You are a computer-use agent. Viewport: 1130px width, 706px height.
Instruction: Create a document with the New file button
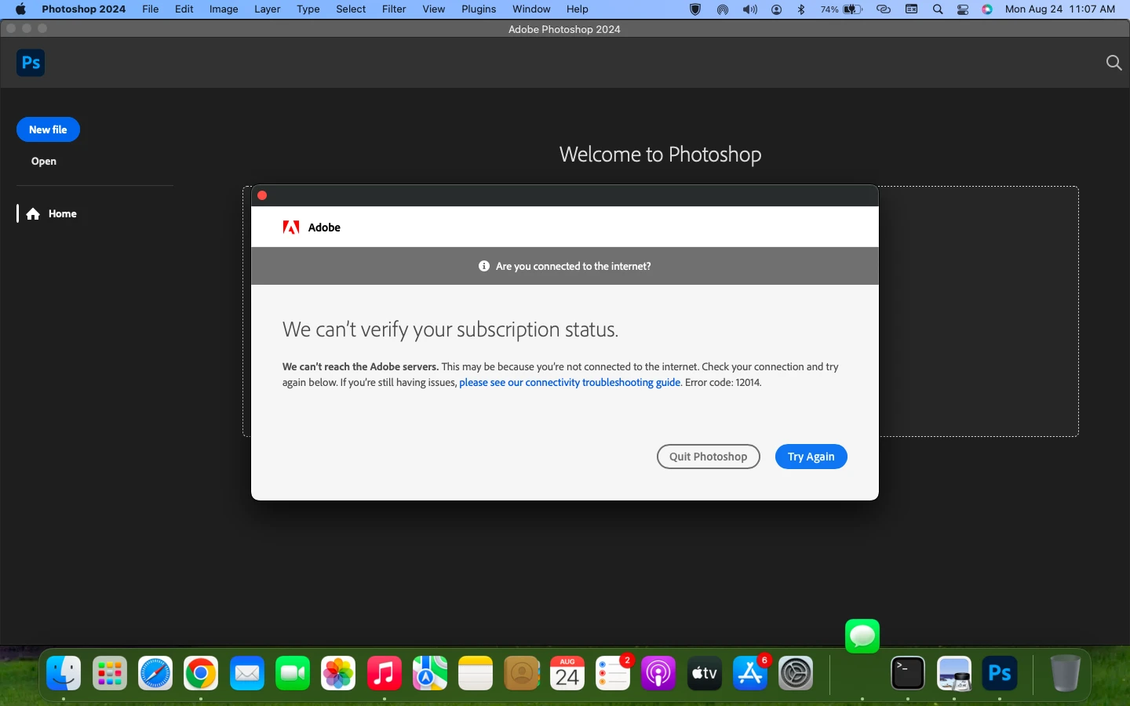[x=48, y=129]
